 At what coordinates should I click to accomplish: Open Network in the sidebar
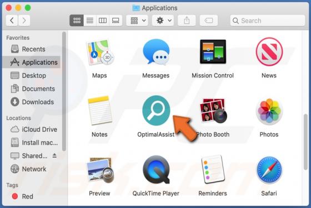coord(32,169)
